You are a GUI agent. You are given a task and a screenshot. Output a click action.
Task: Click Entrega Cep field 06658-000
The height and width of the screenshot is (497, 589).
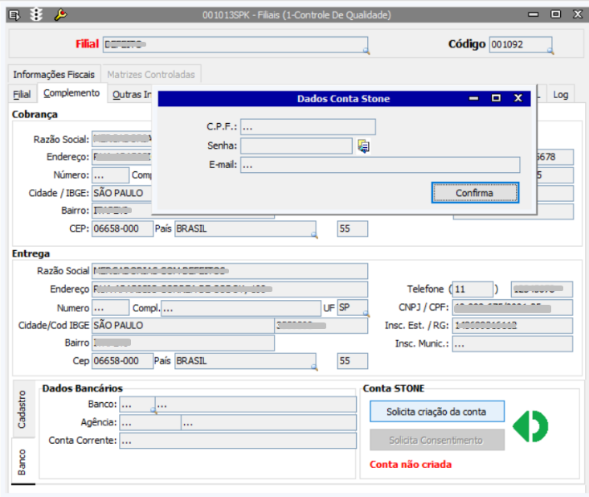[x=122, y=361]
